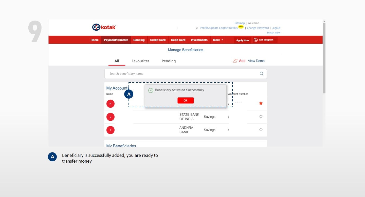Click the red T account avatar
365x197 pixels.
(110, 130)
